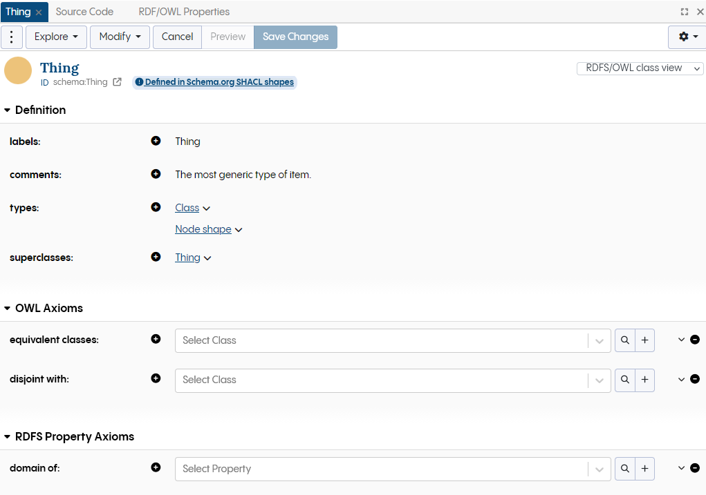Click the external link icon beside schema:Thing

118,82
